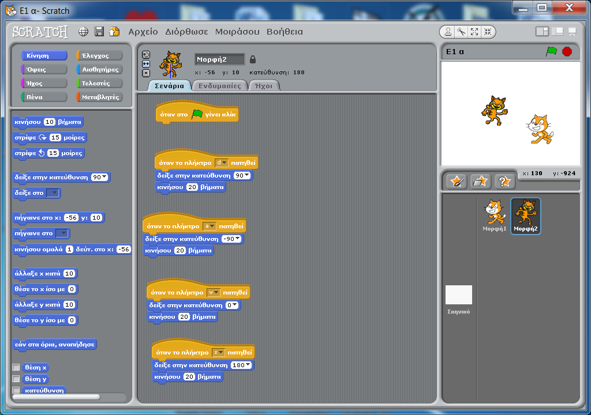Select the shrink sprite tool
This screenshot has width=591, height=415.
click(x=488, y=32)
